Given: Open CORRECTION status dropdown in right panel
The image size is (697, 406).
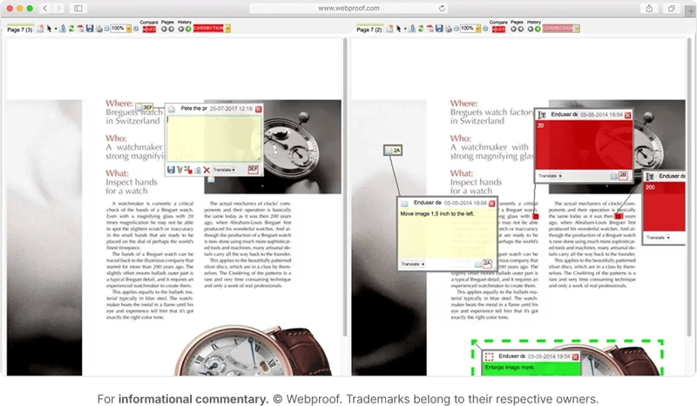Looking at the screenshot, I should pyautogui.click(x=577, y=29).
